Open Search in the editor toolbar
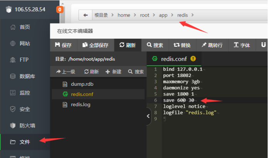 (x=155, y=45)
